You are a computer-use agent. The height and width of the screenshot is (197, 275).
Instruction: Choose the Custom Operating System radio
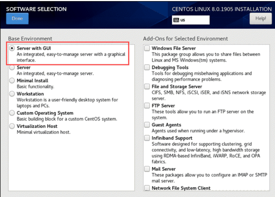click(x=12, y=113)
